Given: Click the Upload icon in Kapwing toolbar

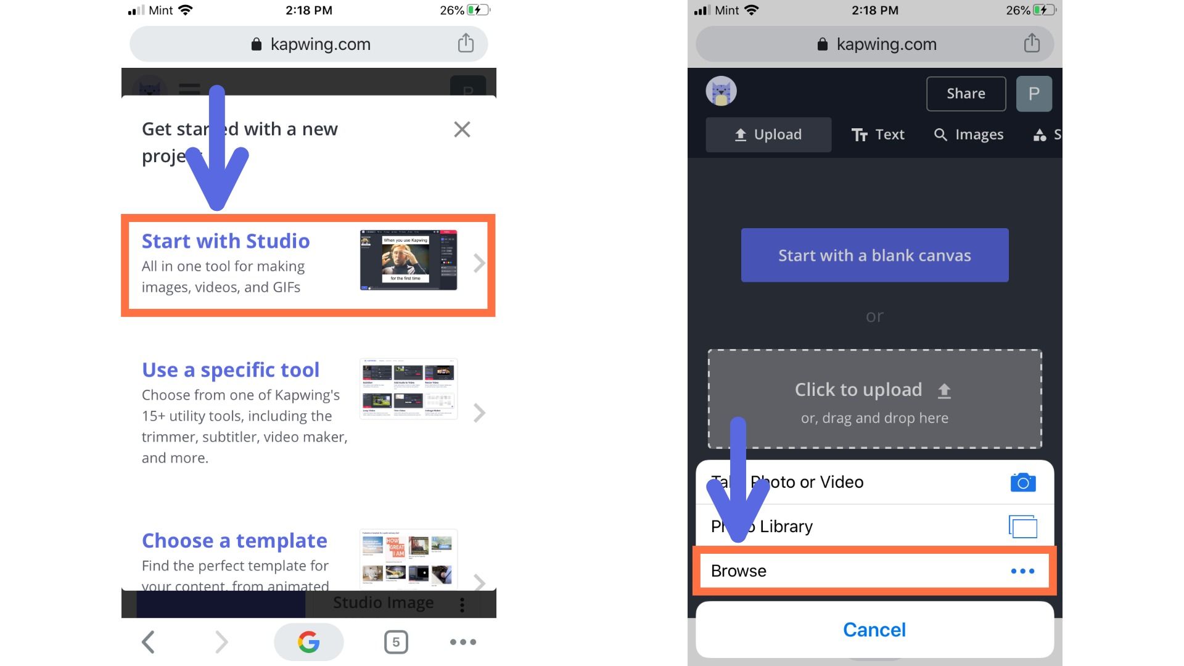Looking at the screenshot, I should [767, 134].
